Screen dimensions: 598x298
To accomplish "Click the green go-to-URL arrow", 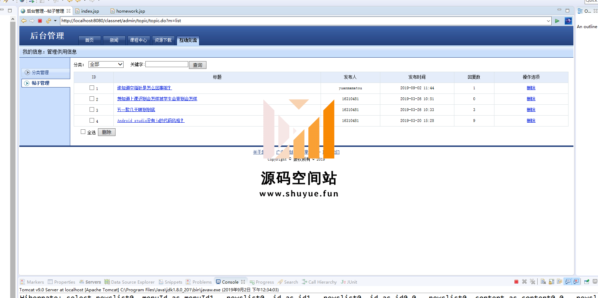I will coord(557,21).
